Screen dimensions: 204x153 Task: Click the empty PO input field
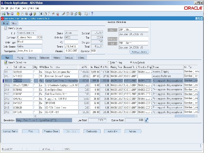[71, 42]
